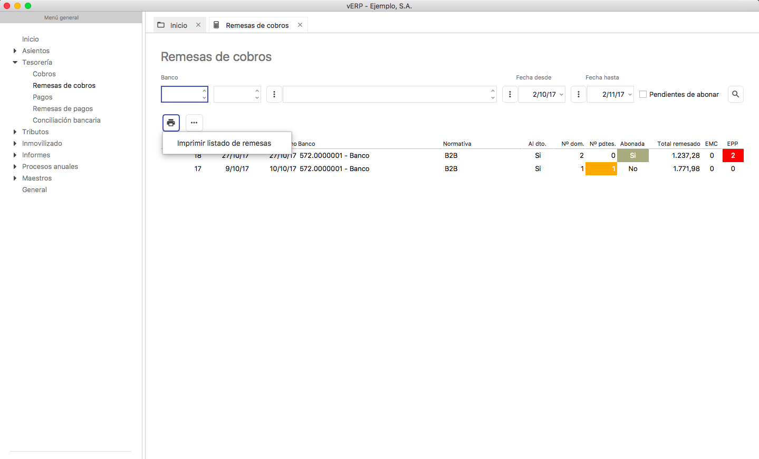Click the printer icon button
Viewport: 759px width, 459px height.
(171, 123)
